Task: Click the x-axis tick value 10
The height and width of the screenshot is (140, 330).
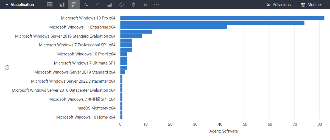Action: point(145,124)
